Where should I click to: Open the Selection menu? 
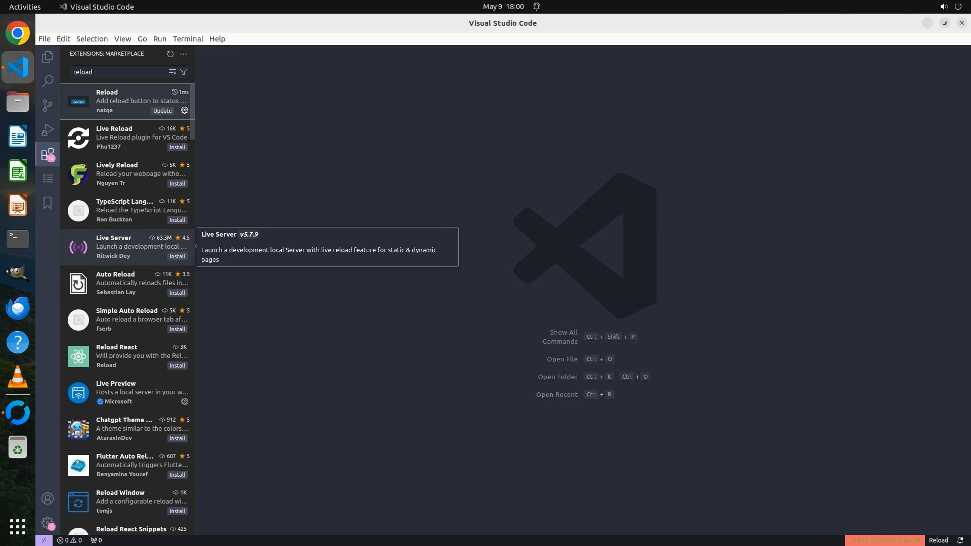[92, 39]
